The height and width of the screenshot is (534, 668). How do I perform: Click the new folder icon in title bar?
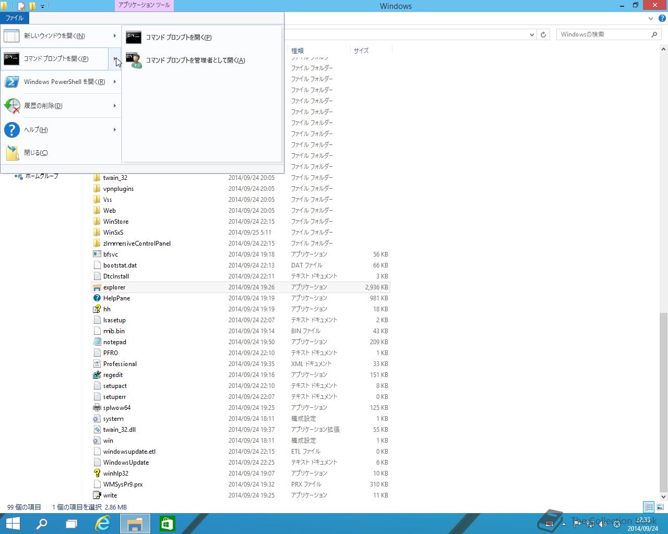coord(32,6)
